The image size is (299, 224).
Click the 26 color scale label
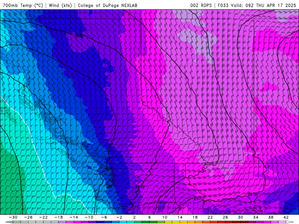click(225, 217)
